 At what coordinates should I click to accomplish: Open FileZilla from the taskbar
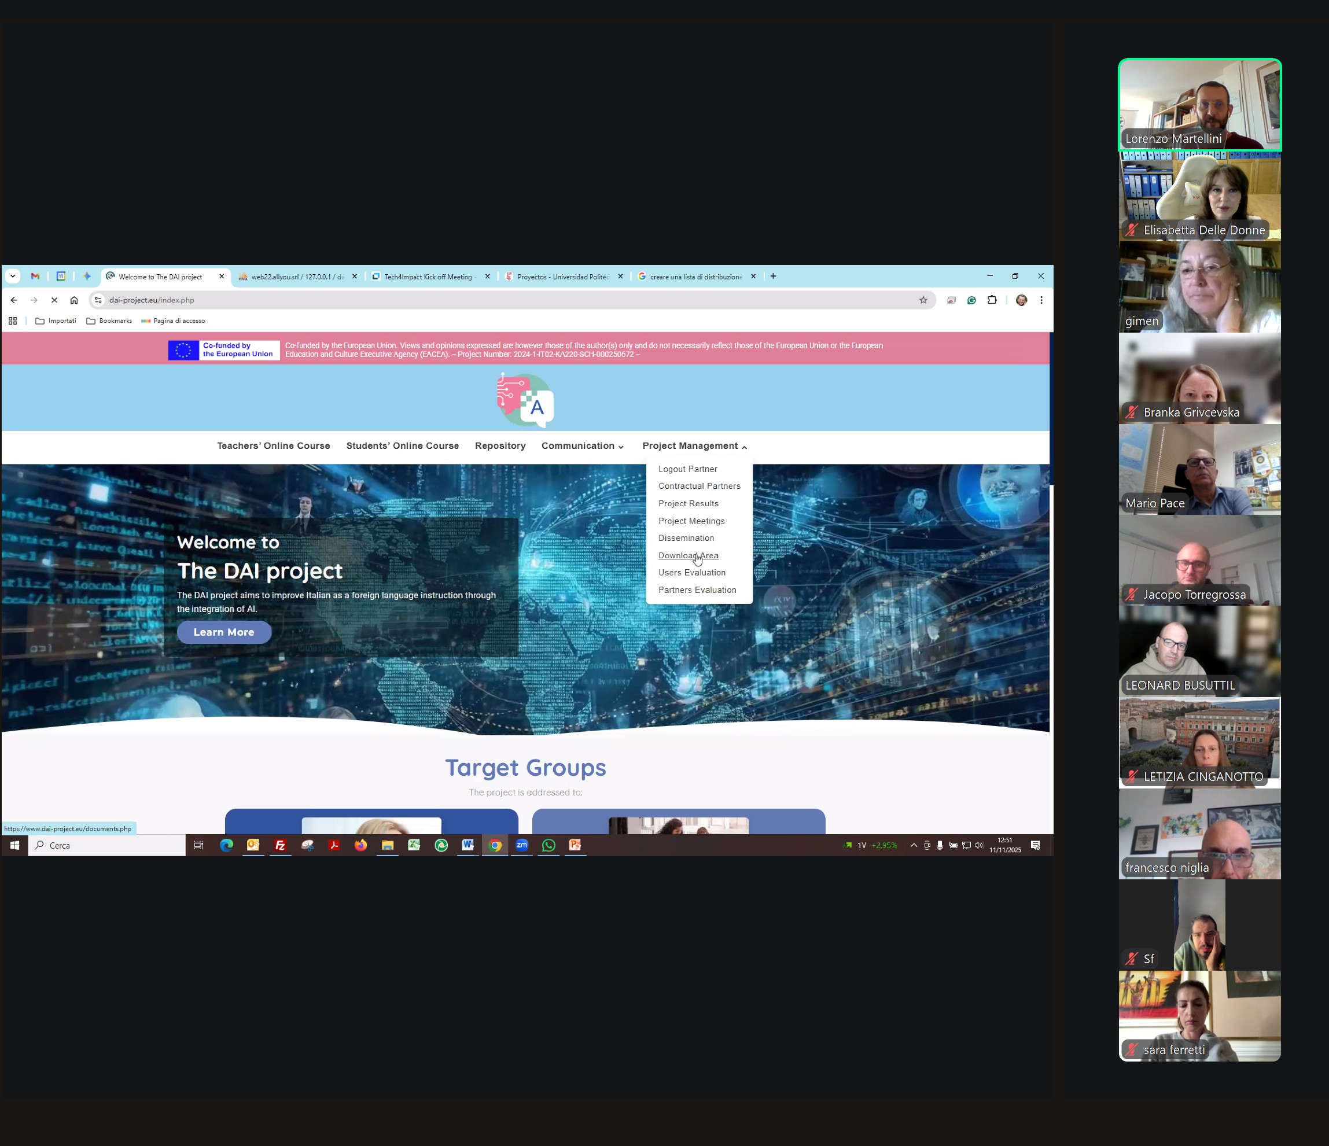(x=280, y=845)
